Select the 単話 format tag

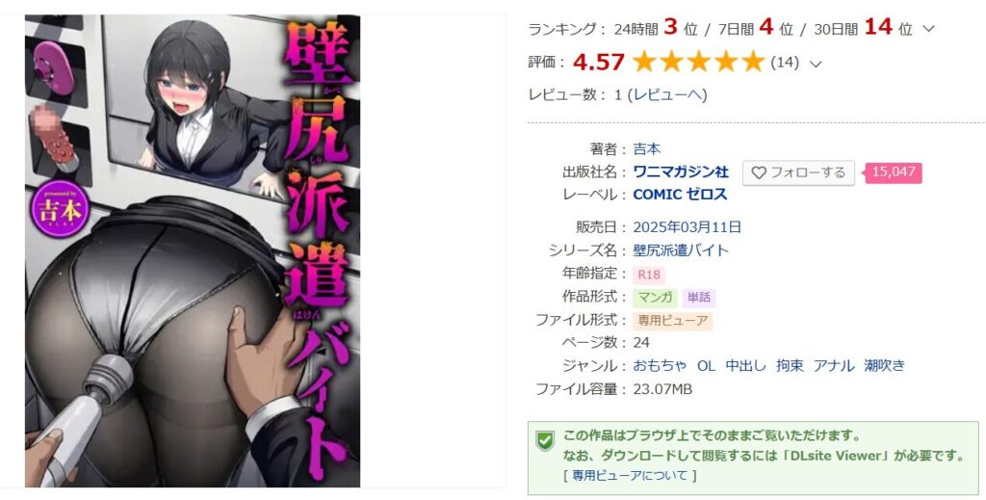[x=699, y=298]
